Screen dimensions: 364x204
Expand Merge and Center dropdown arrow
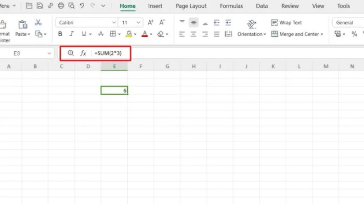[322, 34]
